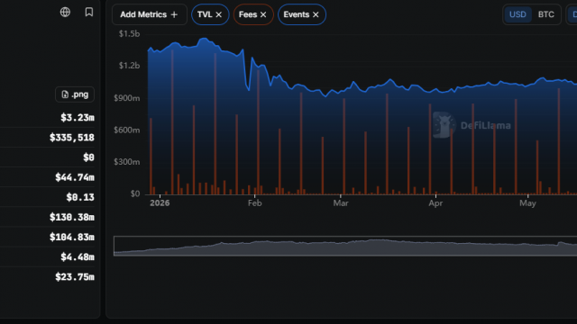Select the $104.83m value
577x324 pixels.
pyautogui.click(x=72, y=237)
